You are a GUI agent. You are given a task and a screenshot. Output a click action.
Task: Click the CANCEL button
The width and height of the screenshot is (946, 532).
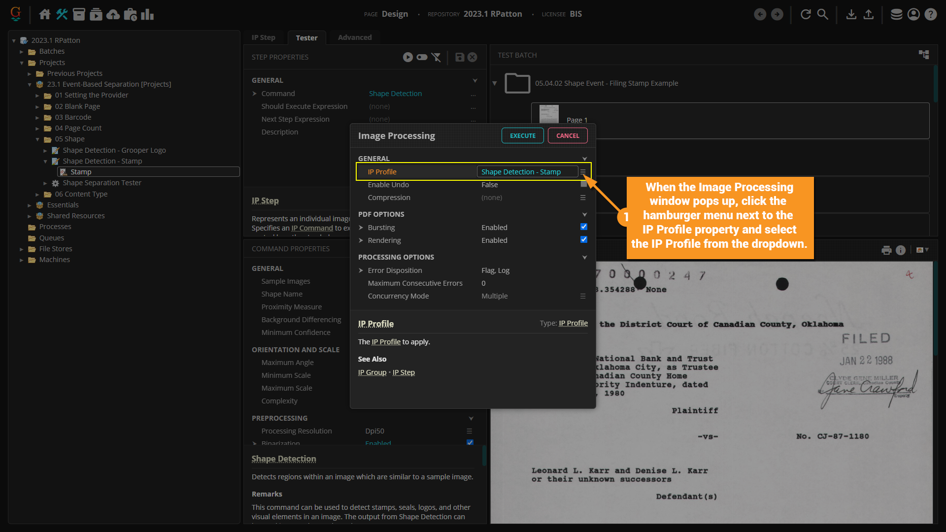pyautogui.click(x=568, y=135)
